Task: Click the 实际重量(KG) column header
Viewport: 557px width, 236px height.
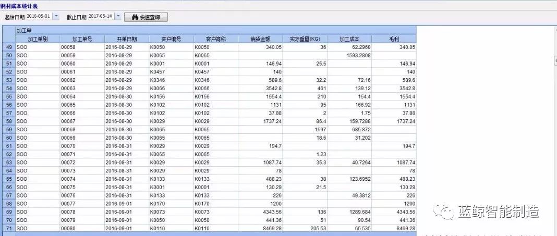Action: coord(305,39)
